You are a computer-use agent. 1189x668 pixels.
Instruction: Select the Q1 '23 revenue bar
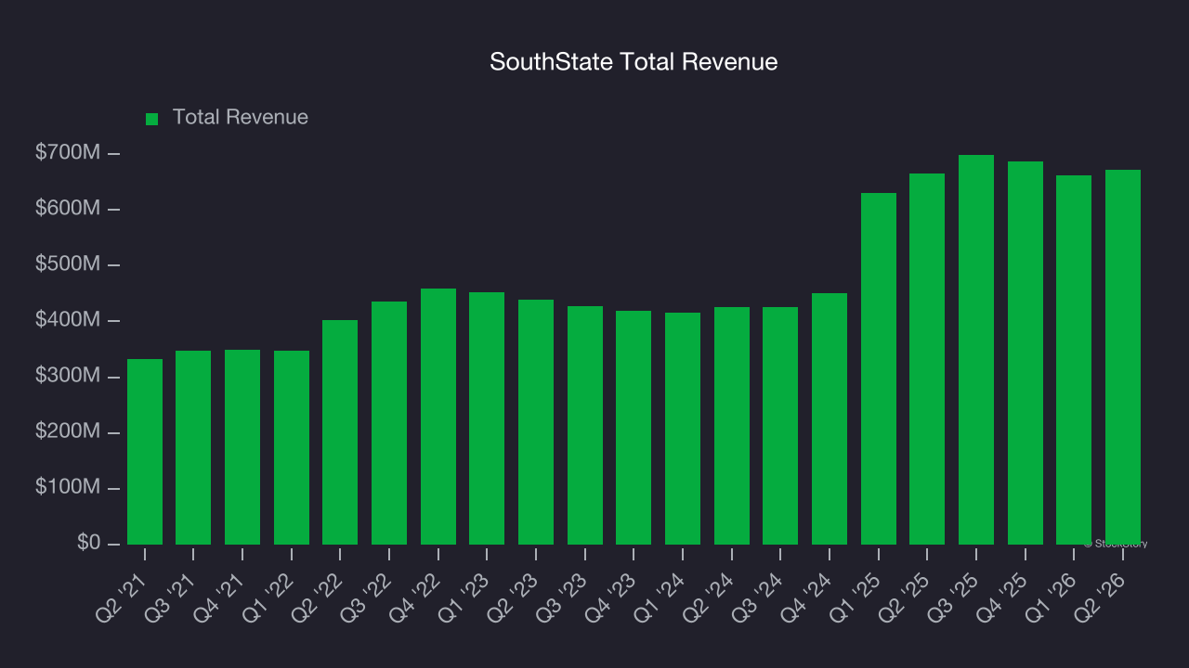pos(487,418)
